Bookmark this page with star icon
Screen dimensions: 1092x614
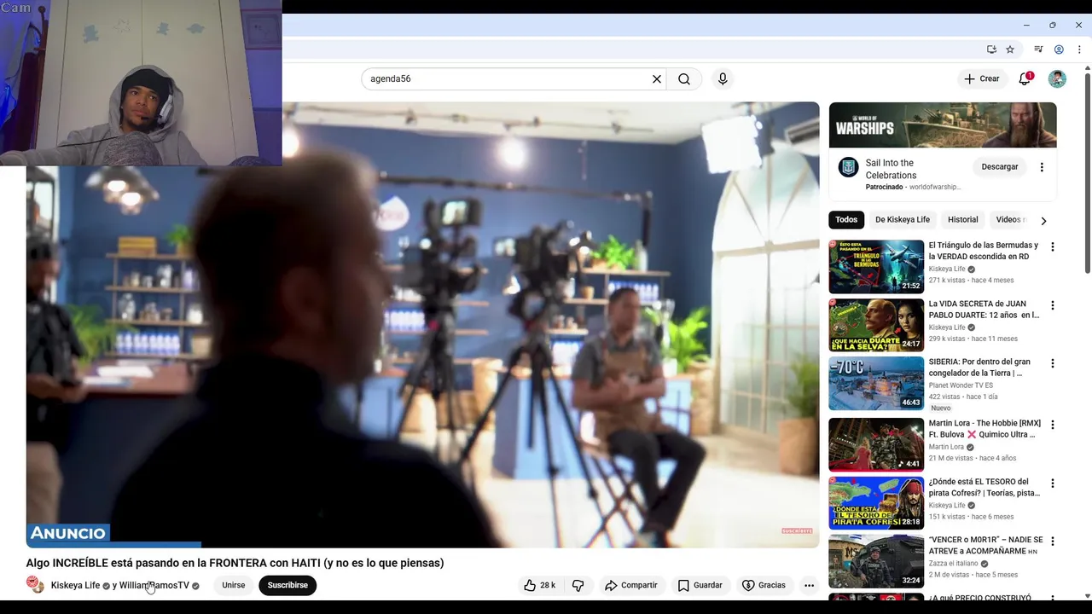coord(1010,49)
